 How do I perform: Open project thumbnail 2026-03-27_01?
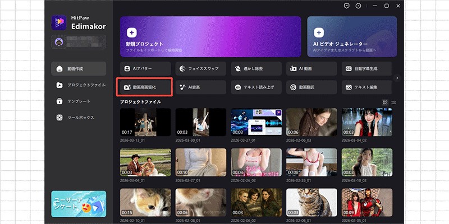(256, 122)
